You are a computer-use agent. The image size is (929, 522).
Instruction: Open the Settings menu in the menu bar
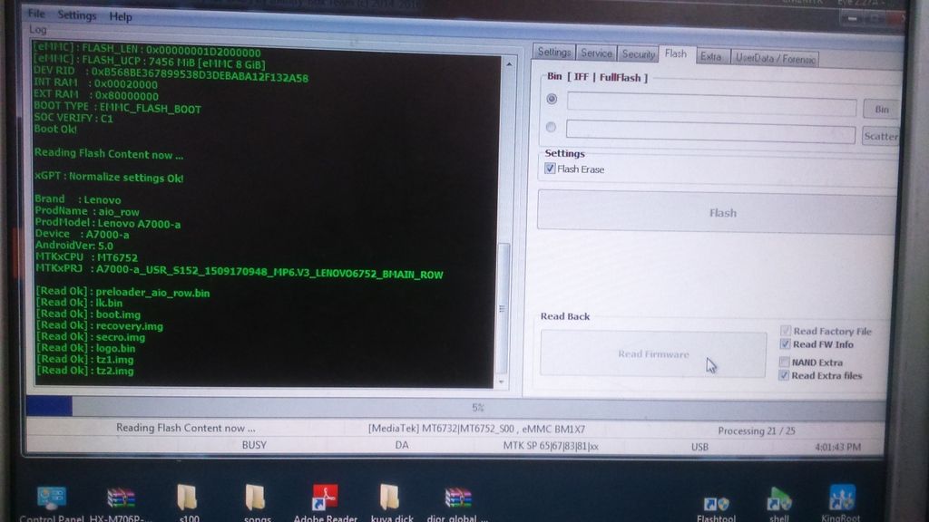pos(76,15)
